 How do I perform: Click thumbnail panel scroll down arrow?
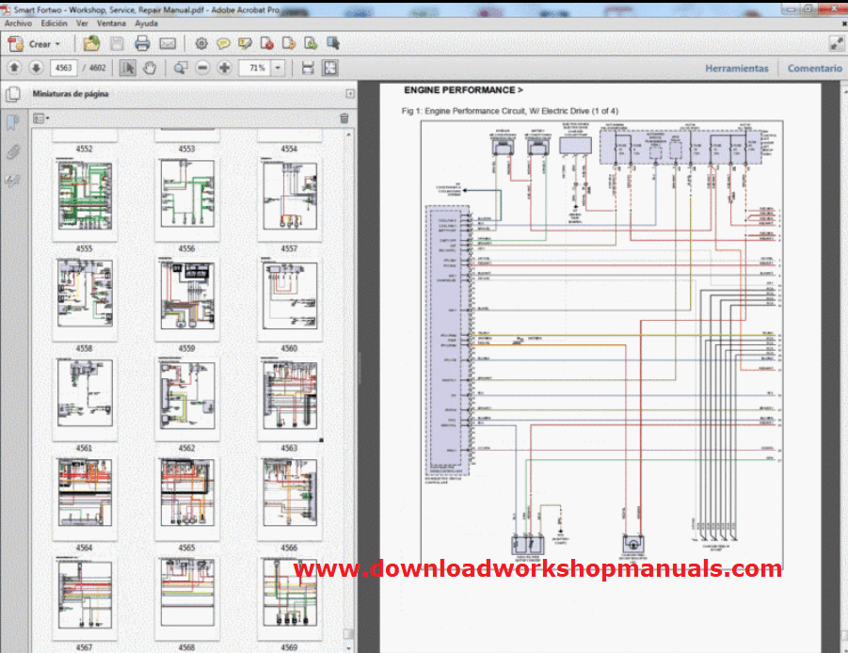(x=349, y=648)
